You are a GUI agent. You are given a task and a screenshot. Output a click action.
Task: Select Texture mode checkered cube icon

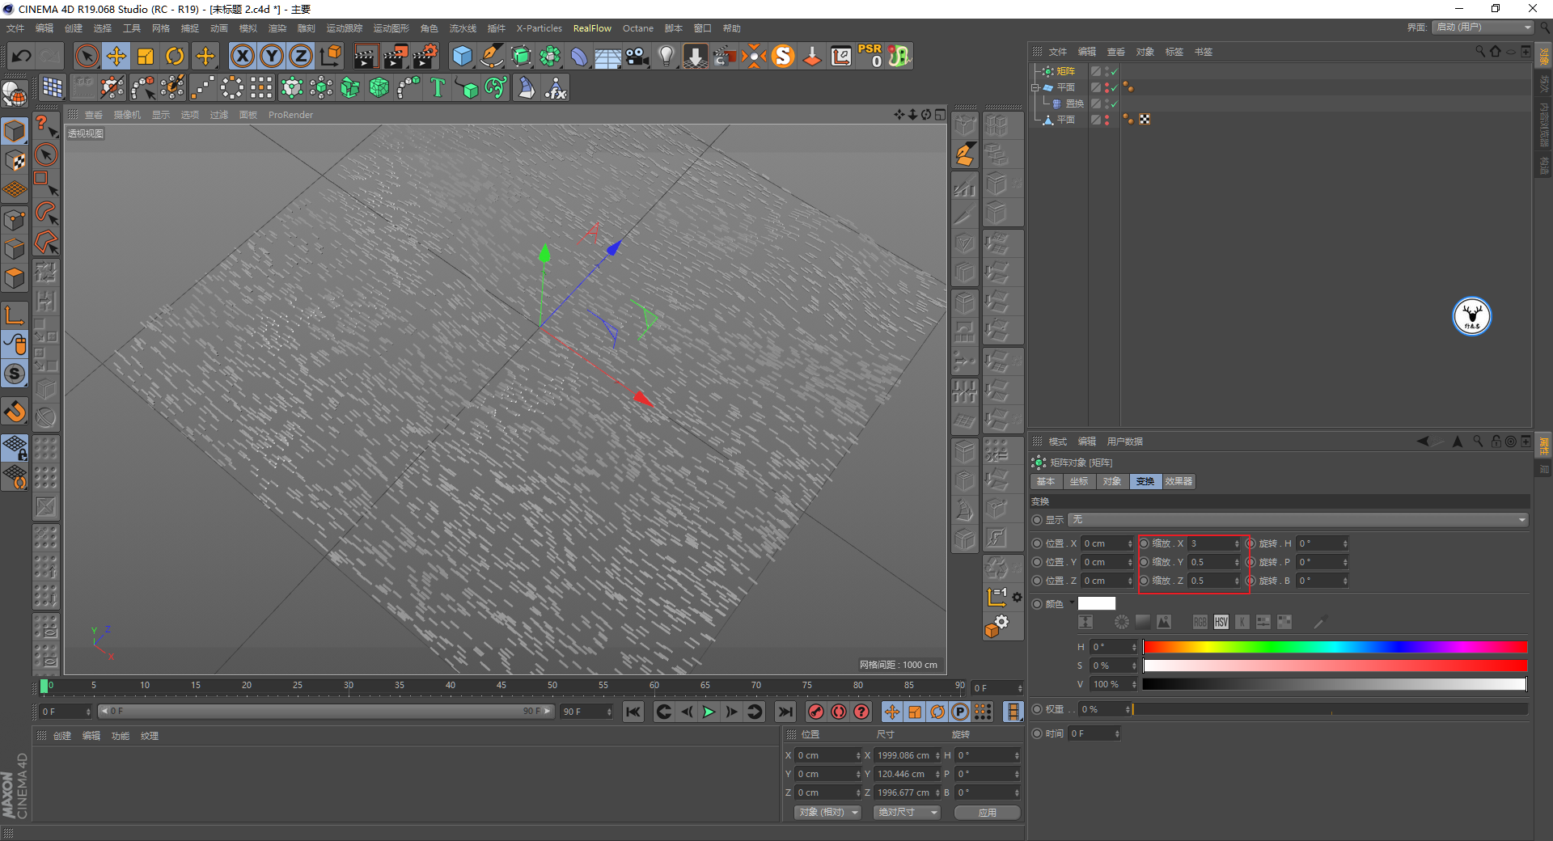click(x=15, y=160)
